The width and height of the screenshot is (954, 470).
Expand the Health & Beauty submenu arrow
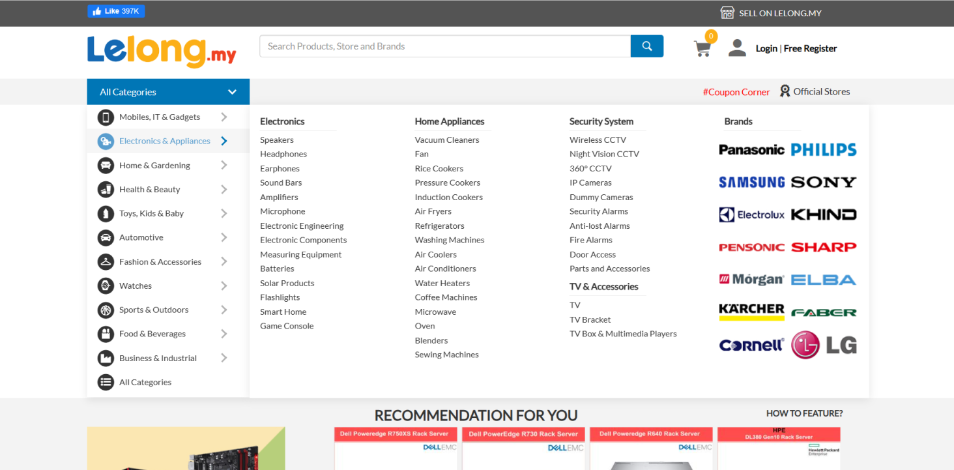pos(224,190)
